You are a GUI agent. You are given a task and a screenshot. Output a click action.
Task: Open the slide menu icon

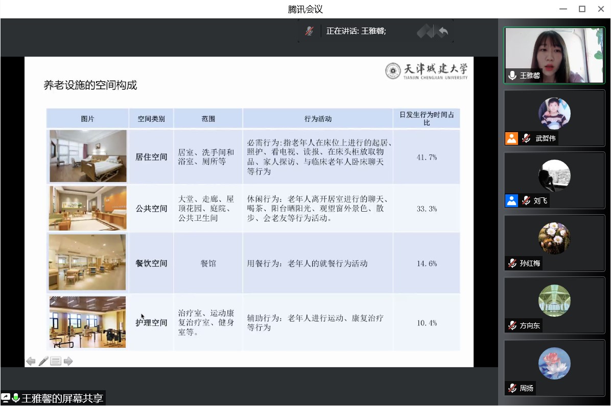click(56, 361)
